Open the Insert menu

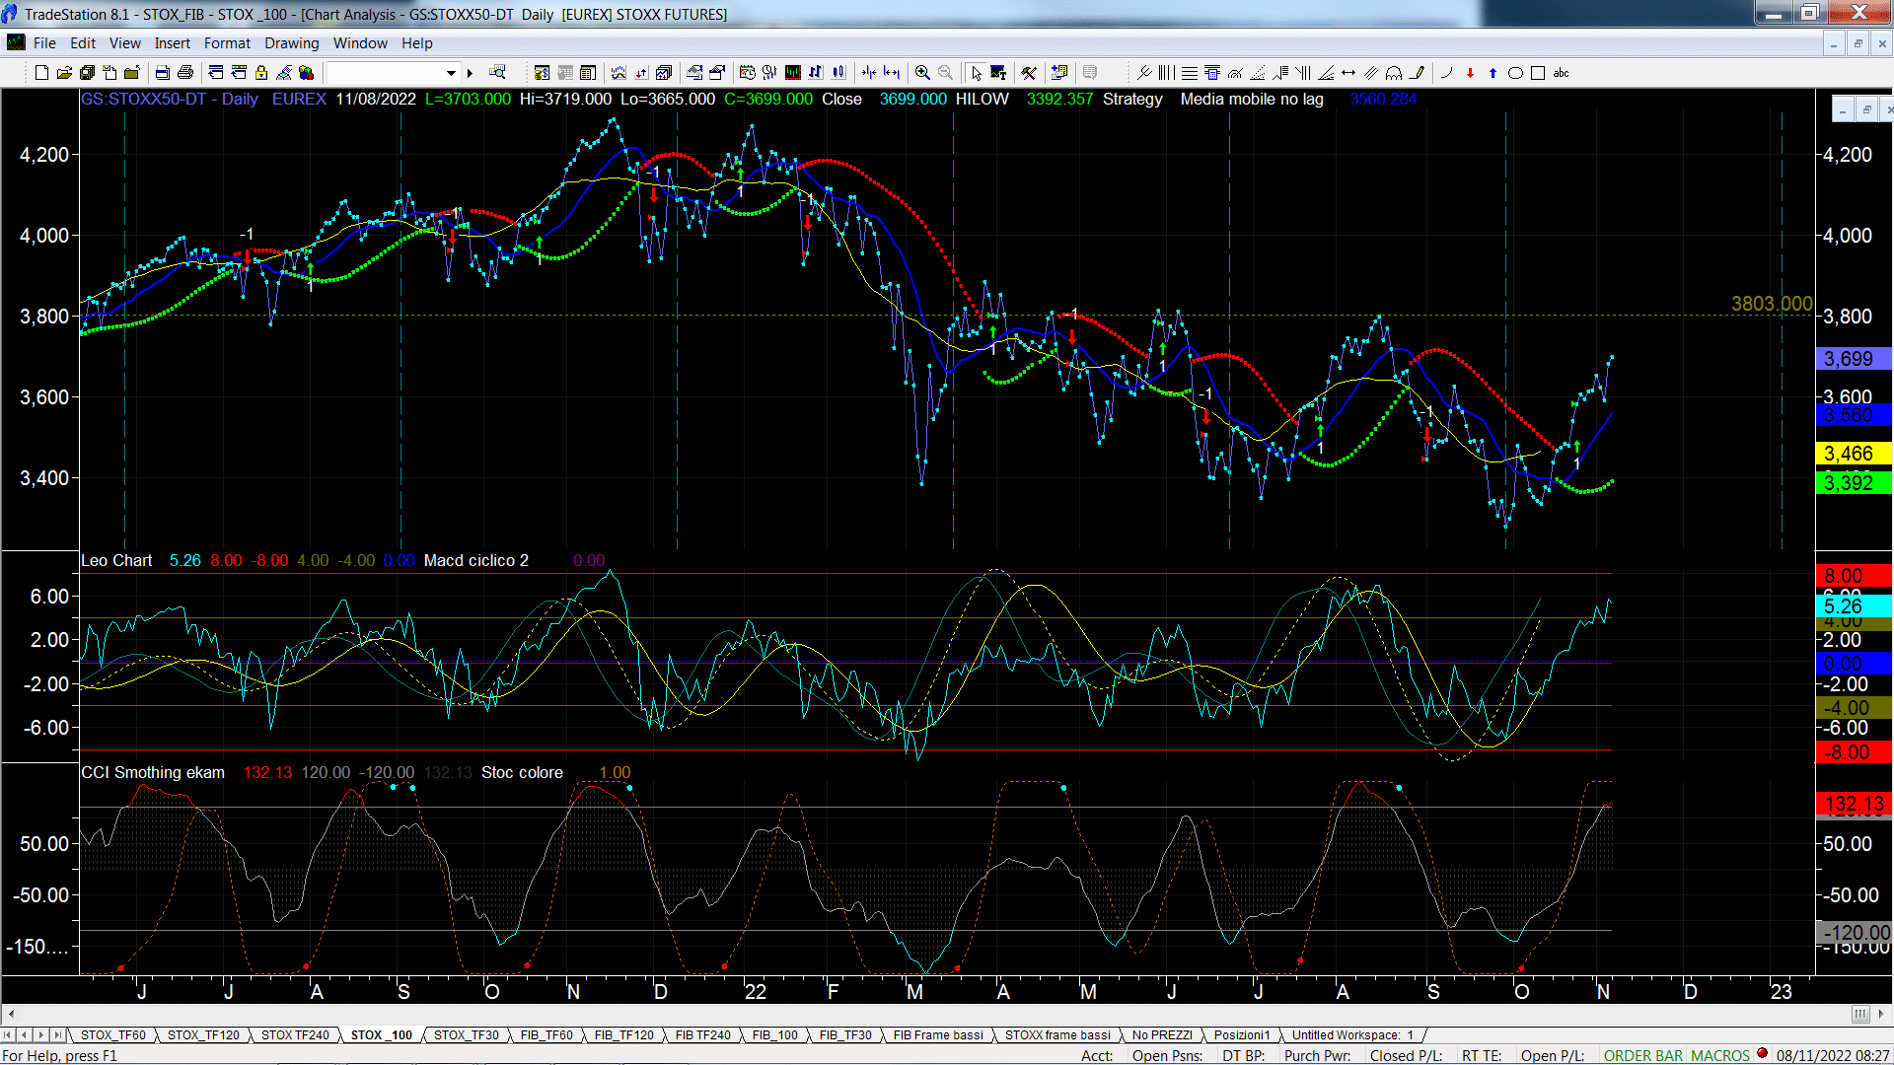(x=173, y=43)
